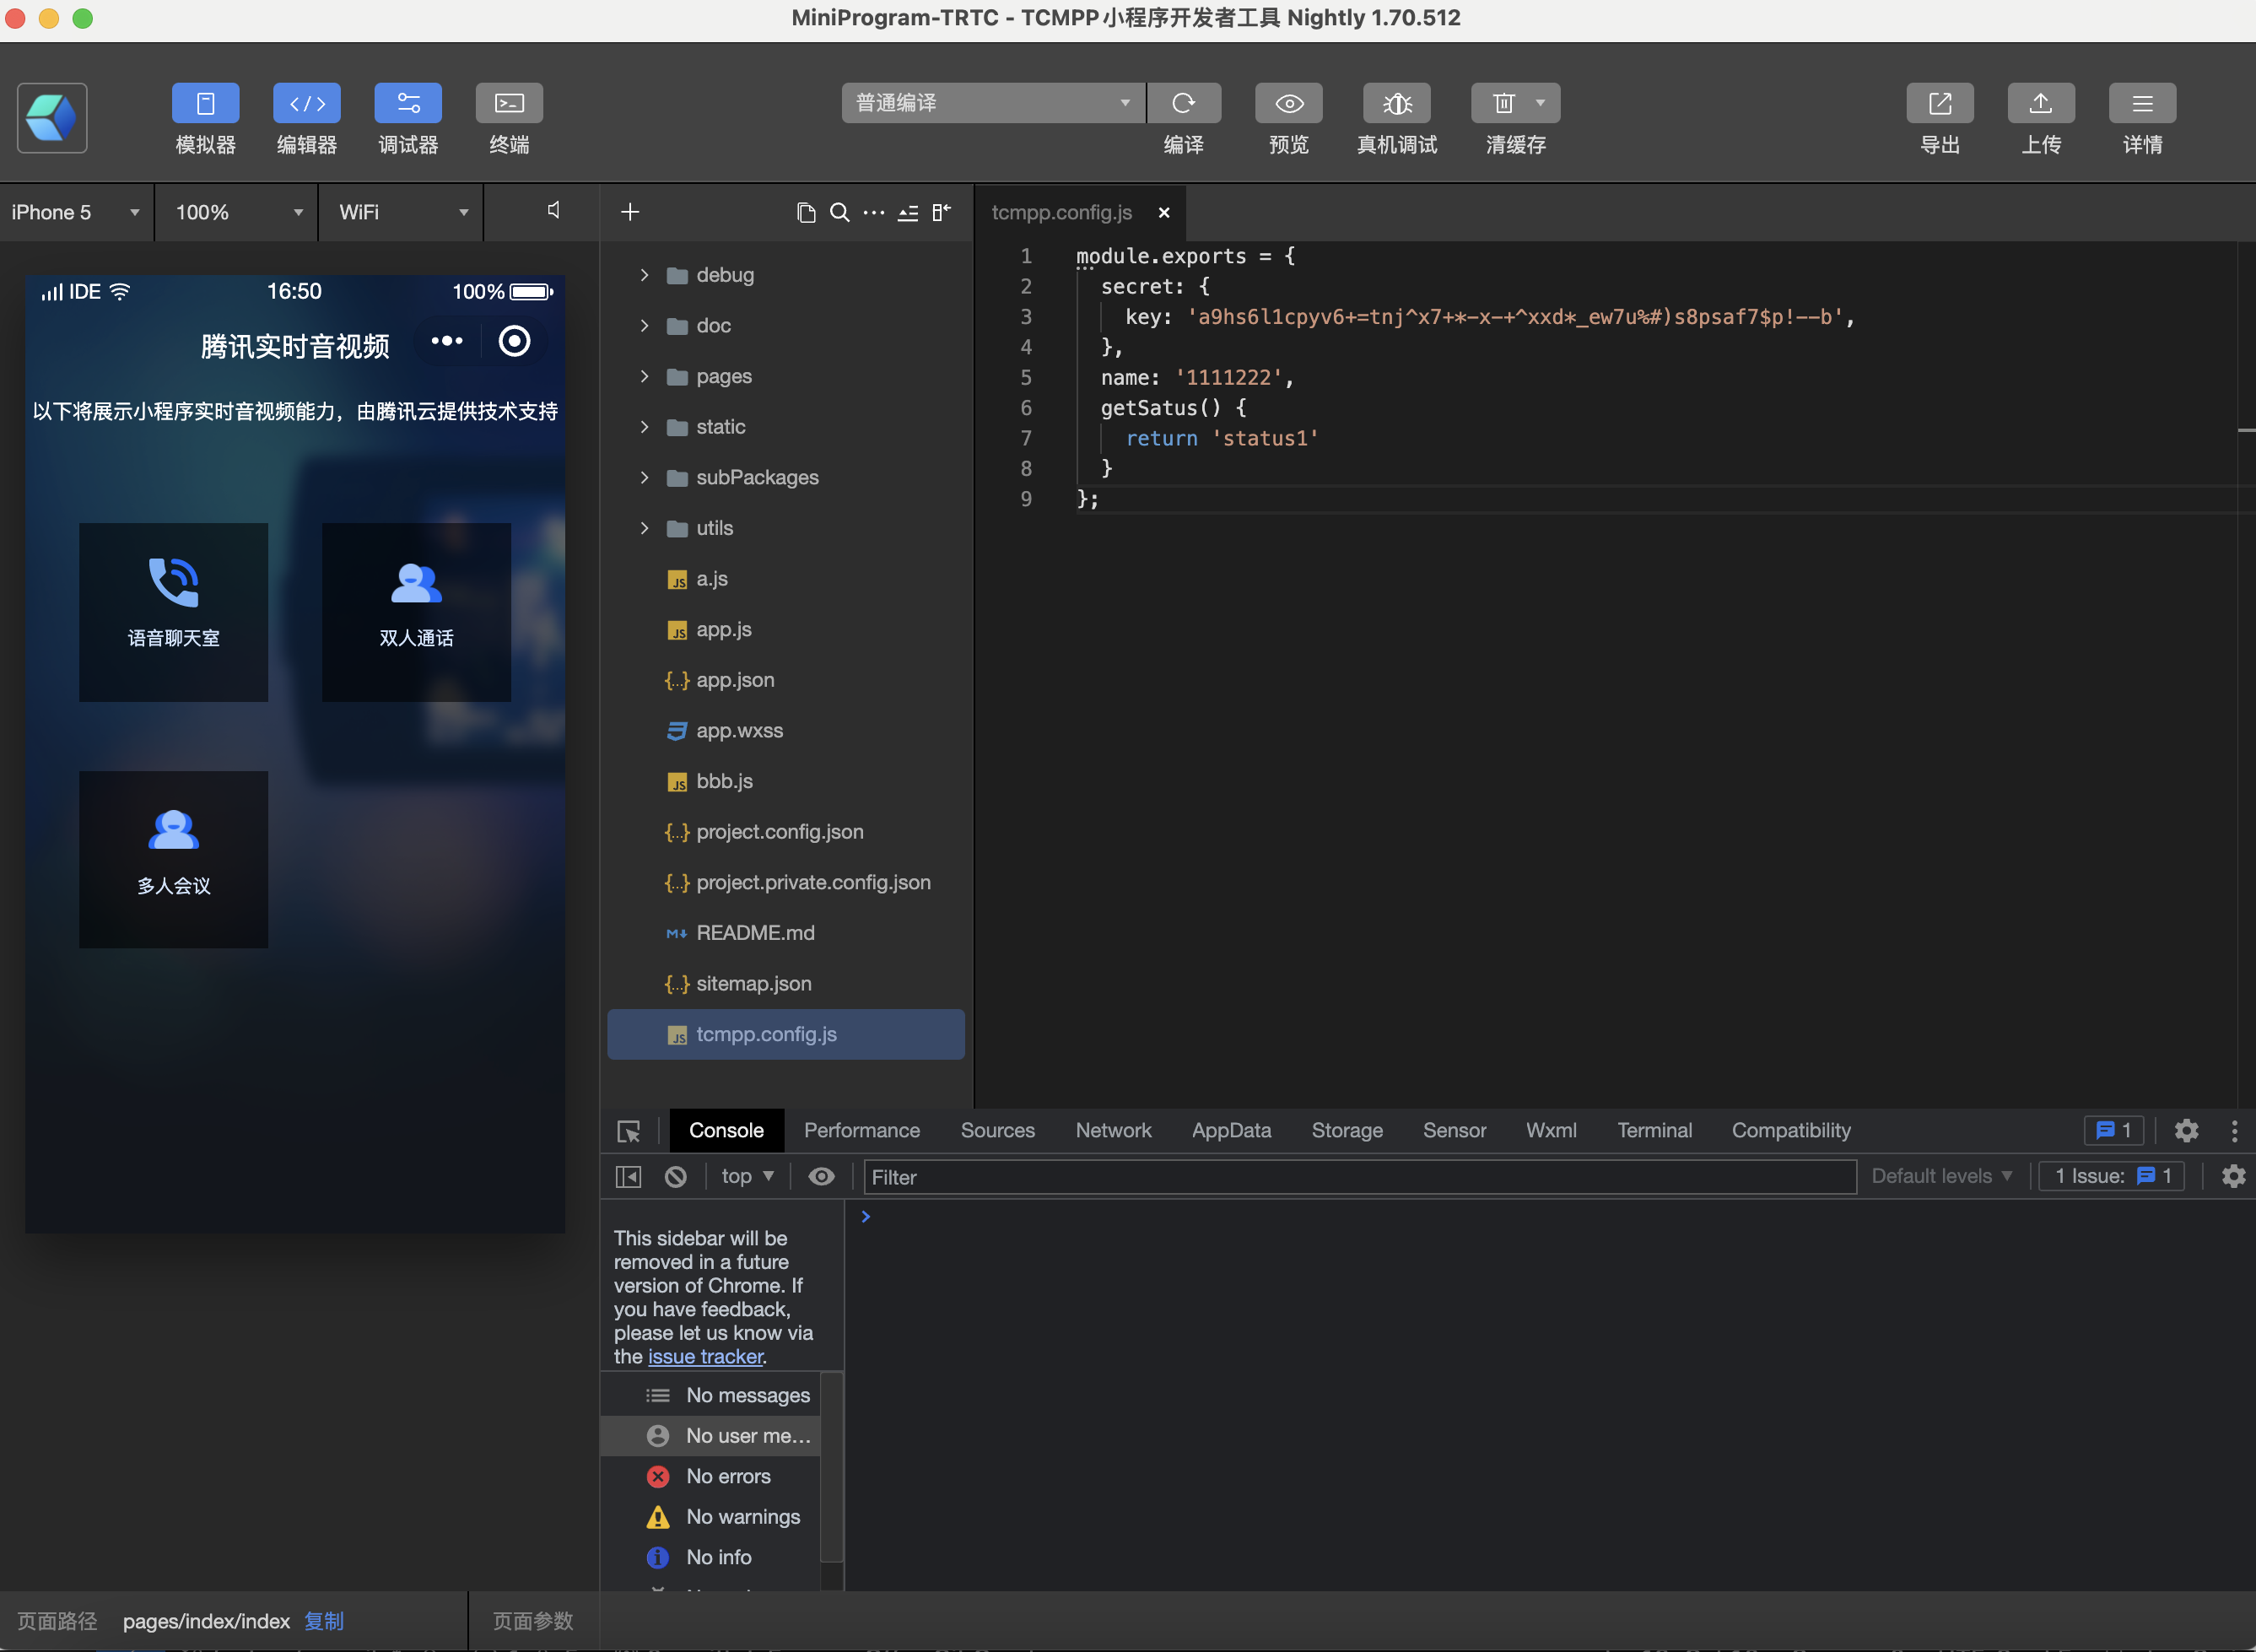Toggle the simulator panel button
This screenshot has height=1652, width=2256.
[205, 103]
